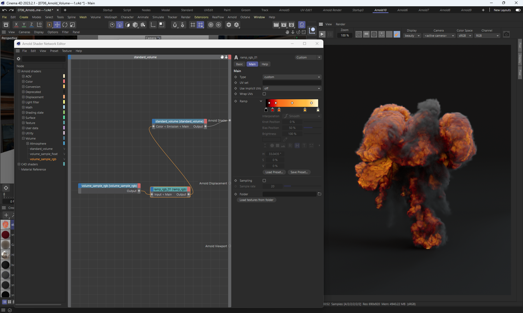Open the Use implicit UVs dropdown
Screen dimensions: 523x313
pyautogui.click(x=292, y=89)
